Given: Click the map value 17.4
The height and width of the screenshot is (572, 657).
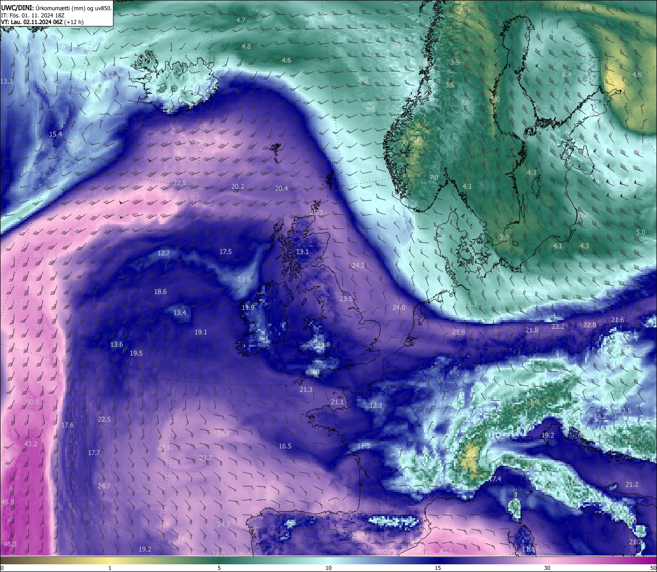Looking at the screenshot, I should point(495,479).
